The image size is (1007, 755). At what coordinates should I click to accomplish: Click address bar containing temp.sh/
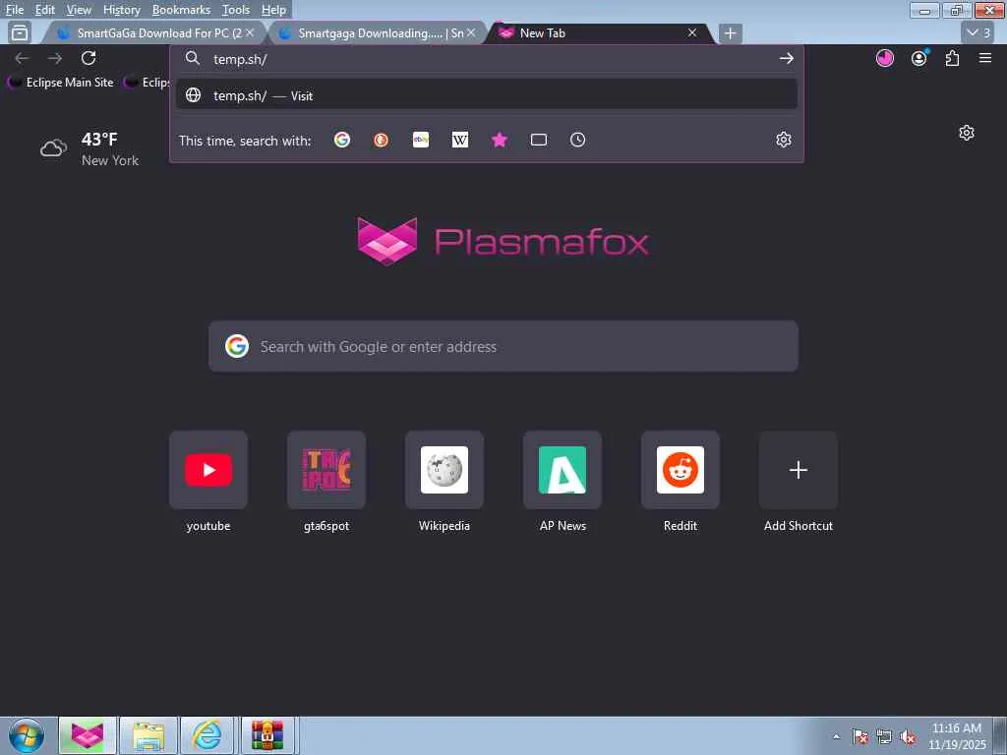click(x=488, y=58)
